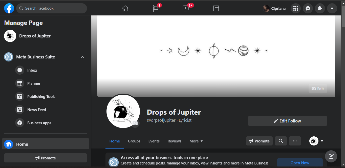
Task: Open the Messenger icon
Action: [x=308, y=8]
